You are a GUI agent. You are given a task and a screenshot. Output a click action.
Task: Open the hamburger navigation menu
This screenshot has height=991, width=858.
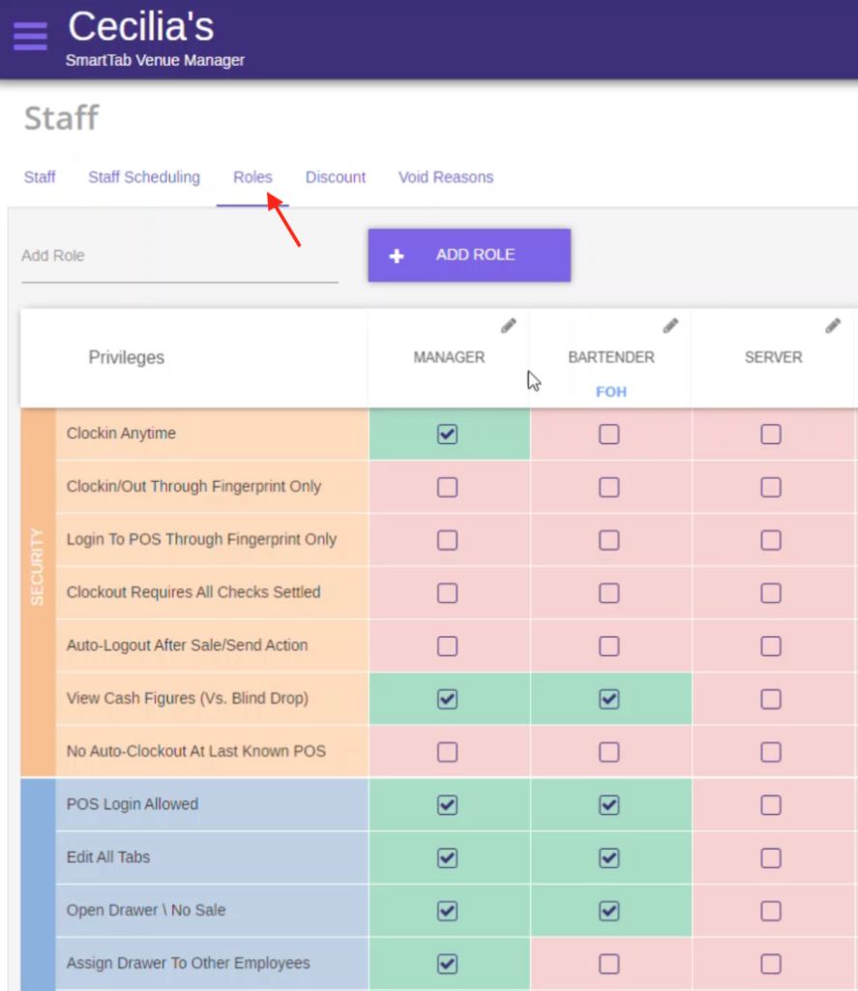[30, 36]
